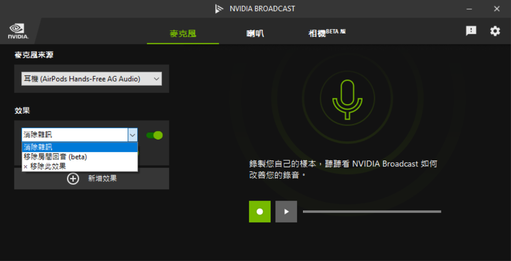Click the NVIDIA logo

click(18, 31)
